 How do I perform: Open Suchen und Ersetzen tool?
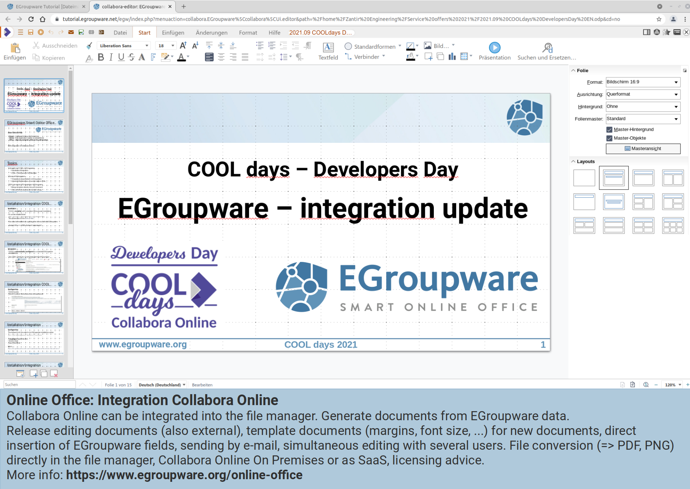pyautogui.click(x=546, y=51)
